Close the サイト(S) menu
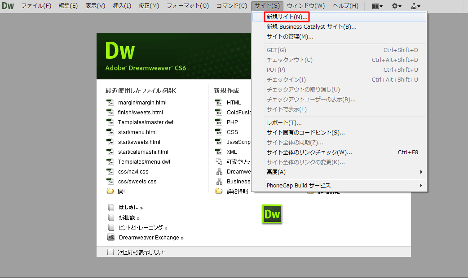 (x=267, y=6)
